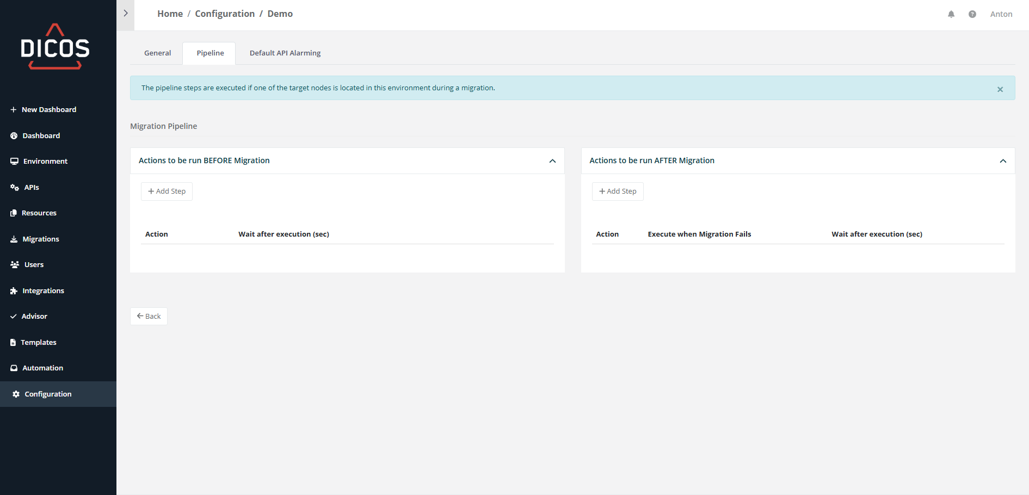1029x495 pixels.
Task: Go to Integrations in the sidebar
Action: 43,290
